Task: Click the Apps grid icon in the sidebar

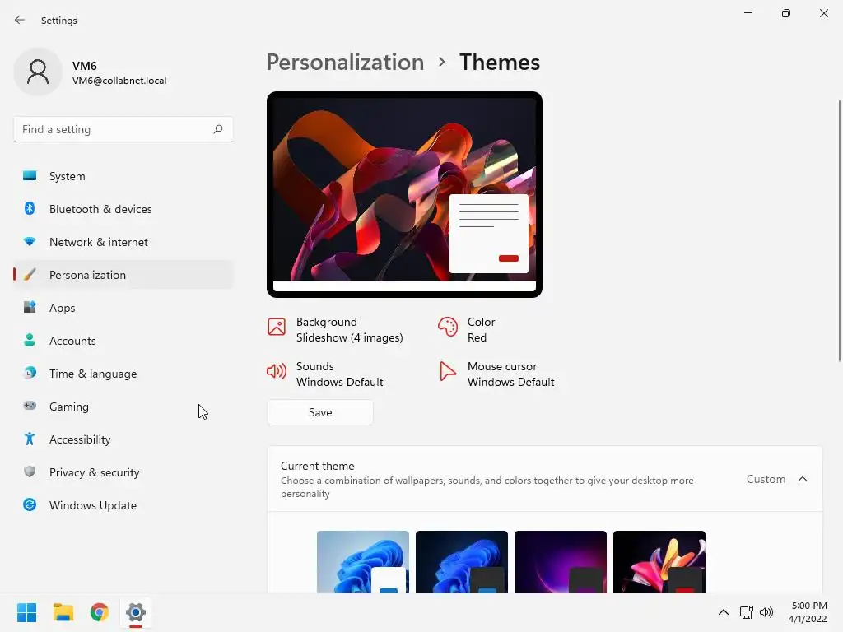Action: click(30, 308)
